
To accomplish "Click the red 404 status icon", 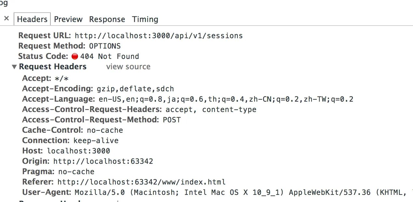I will pos(75,57).
